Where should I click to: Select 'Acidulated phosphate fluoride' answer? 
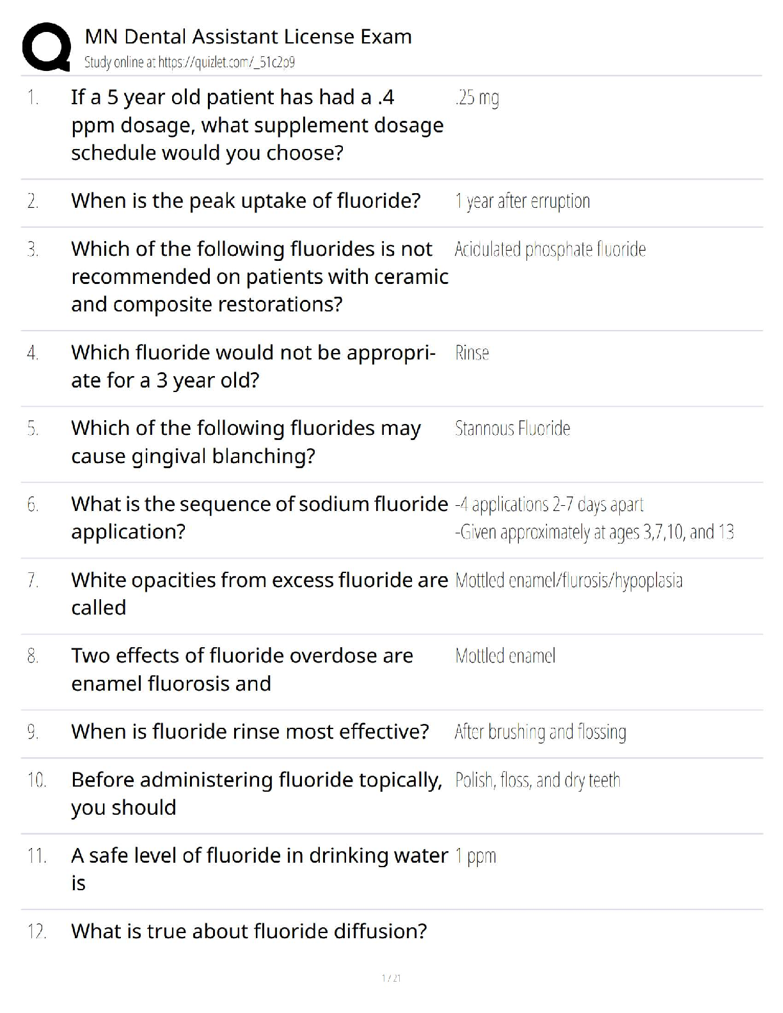[x=550, y=249]
